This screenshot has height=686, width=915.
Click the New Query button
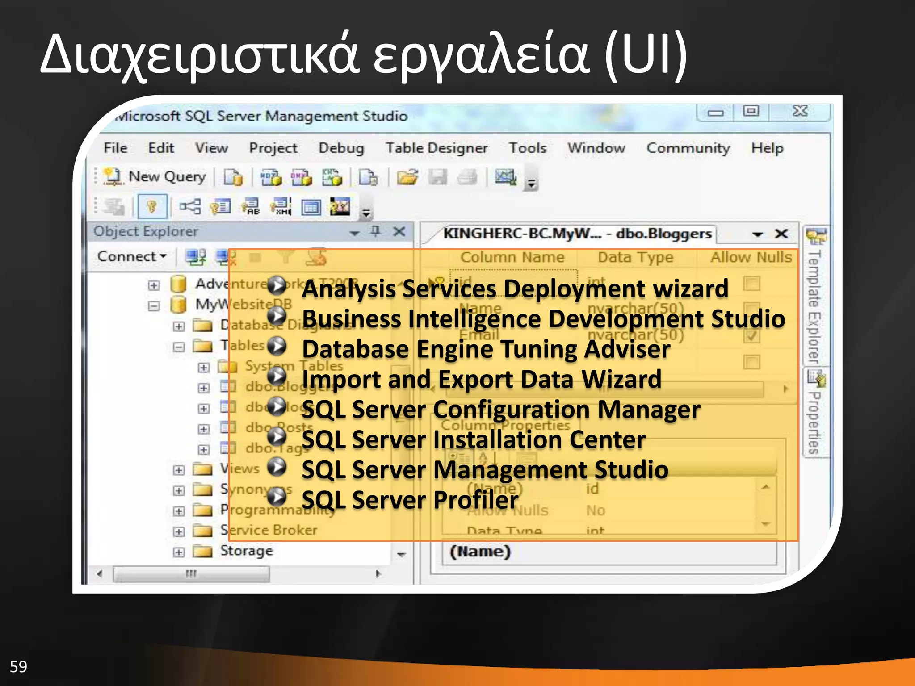pos(154,177)
